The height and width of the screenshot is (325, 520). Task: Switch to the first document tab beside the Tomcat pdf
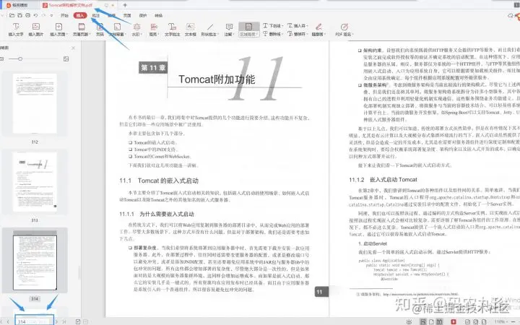[x=20, y=5]
